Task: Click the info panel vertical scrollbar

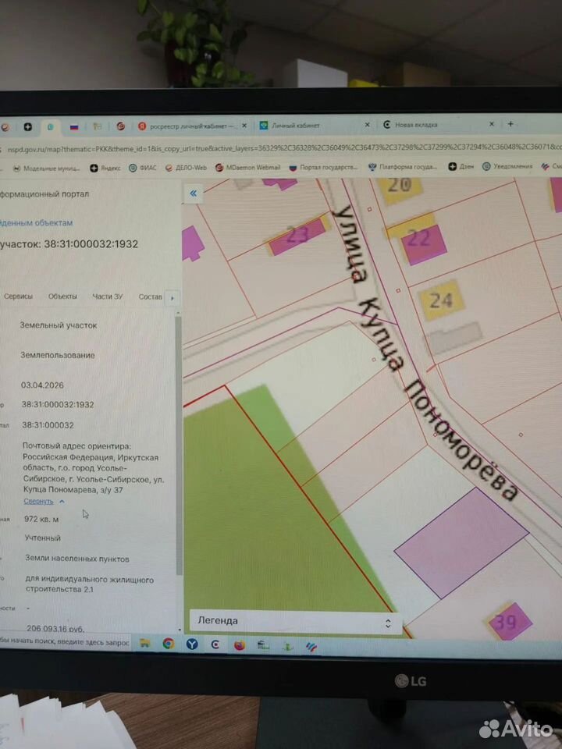Action: click(179, 444)
